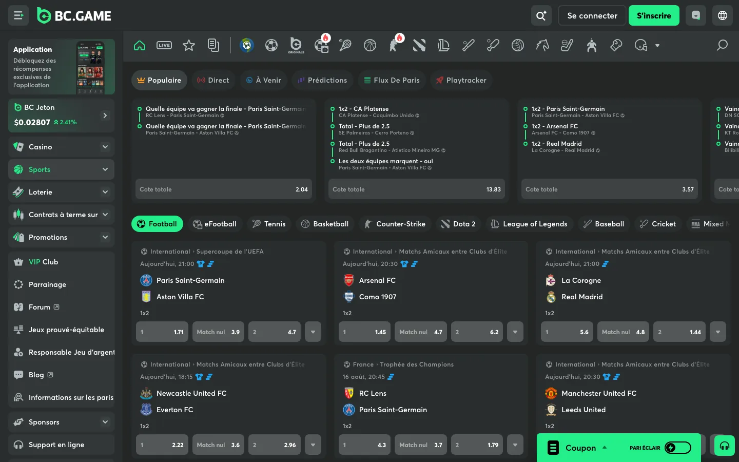Select the Football soccer ball icon in sports bar

pyautogui.click(x=271, y=45)
